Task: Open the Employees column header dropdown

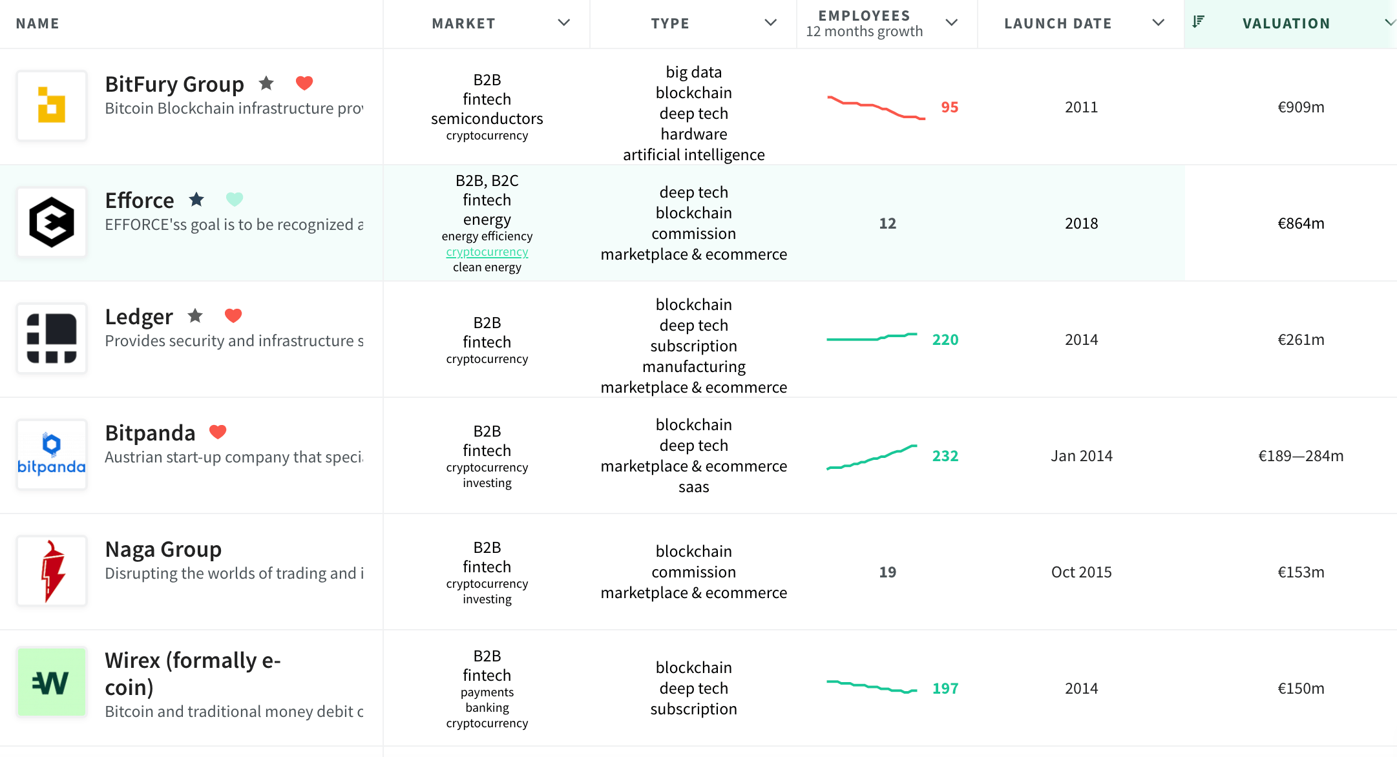Action: (951, 23)
